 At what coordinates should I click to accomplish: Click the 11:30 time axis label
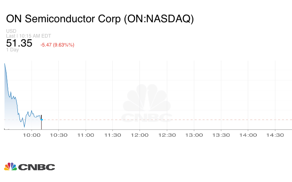[113, 135]
